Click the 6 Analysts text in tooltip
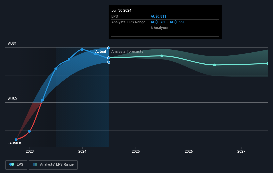This screenshot has width=273, height=173. (x=159, y=28)
